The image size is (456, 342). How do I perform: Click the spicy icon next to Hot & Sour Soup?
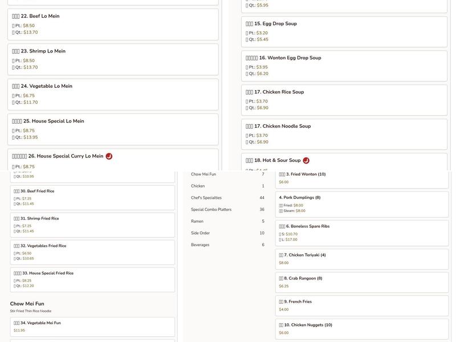click(x=306, y=161)
